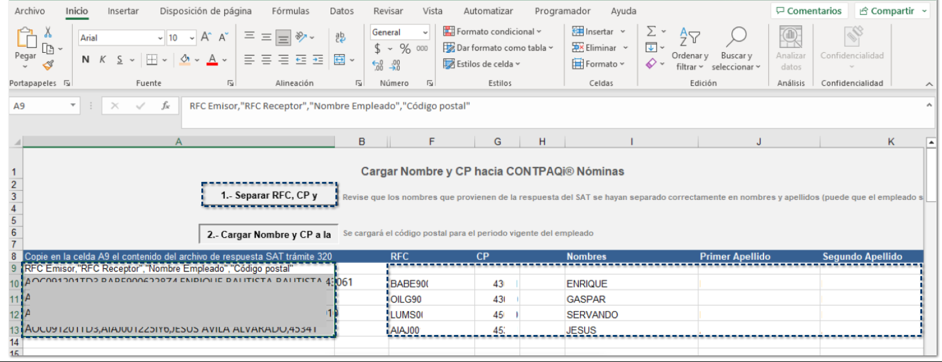Click the merge and center icon
Screen dimensions: 942x362
340,59
